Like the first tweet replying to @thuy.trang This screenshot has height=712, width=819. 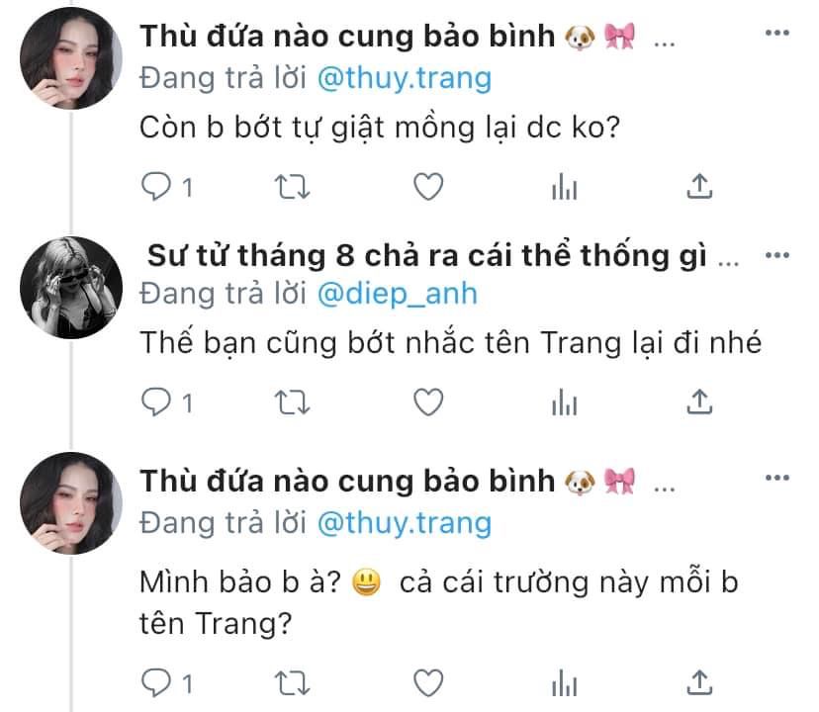tap(428, 187)
